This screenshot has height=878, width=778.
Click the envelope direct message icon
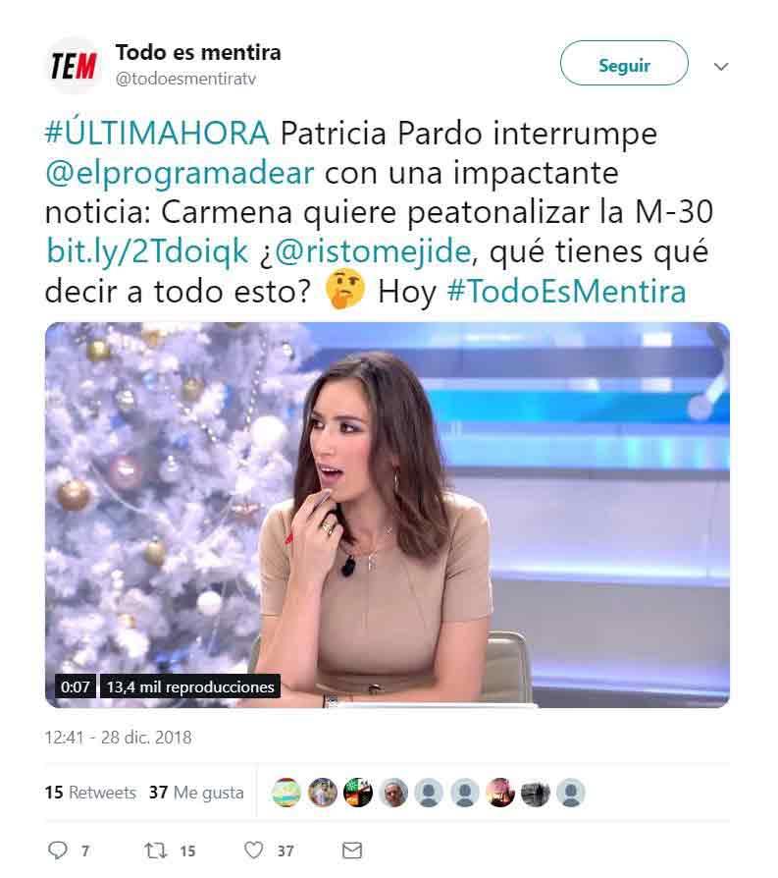(352, 851)
